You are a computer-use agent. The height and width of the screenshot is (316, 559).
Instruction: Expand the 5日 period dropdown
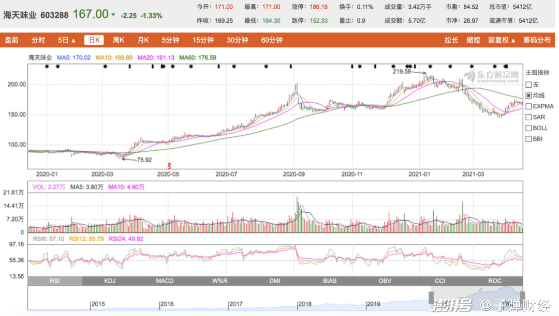(67, 40)
